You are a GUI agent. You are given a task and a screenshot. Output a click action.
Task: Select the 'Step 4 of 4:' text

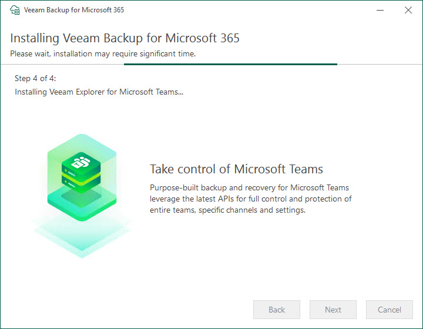[35, 79]
